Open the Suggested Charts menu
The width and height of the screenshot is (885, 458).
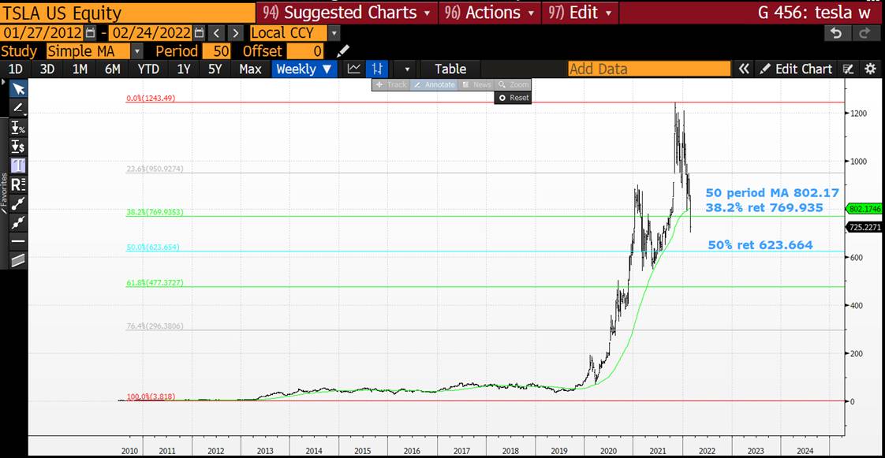pyautogui.click(x=349, y=13)
